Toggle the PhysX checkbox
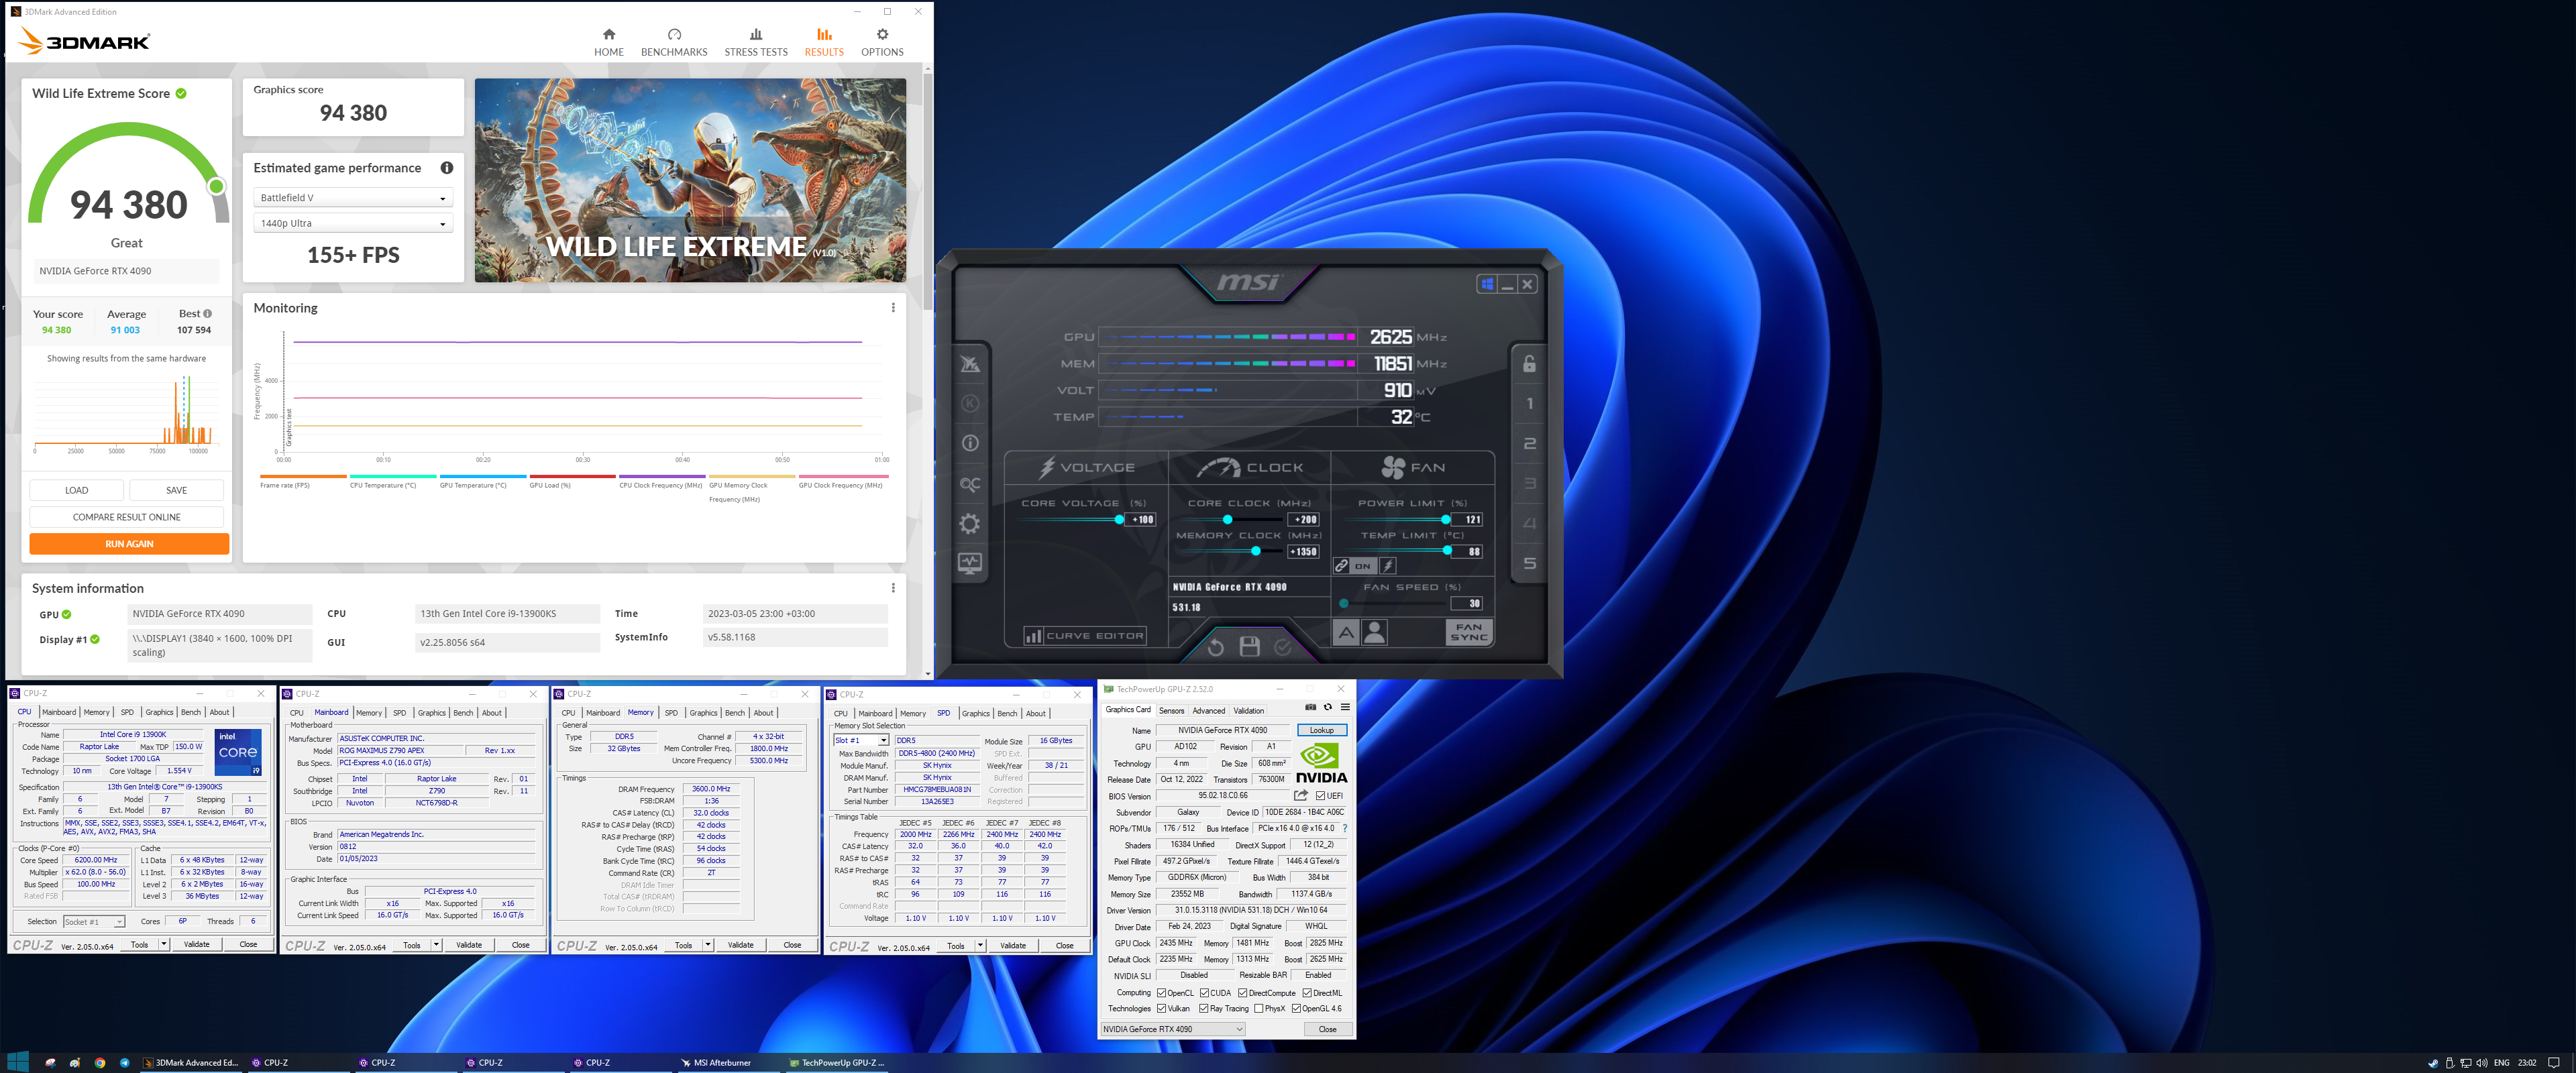This screenshot has width=2576, height=1073. 1258,1008
